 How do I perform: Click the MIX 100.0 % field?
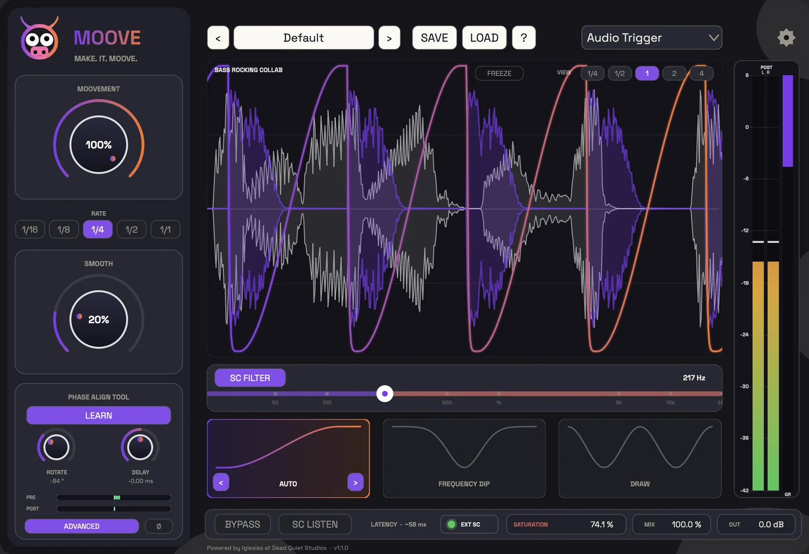pos(671,524)
